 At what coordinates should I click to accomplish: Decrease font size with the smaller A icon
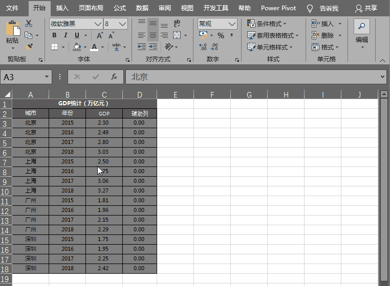coord(112,36)
